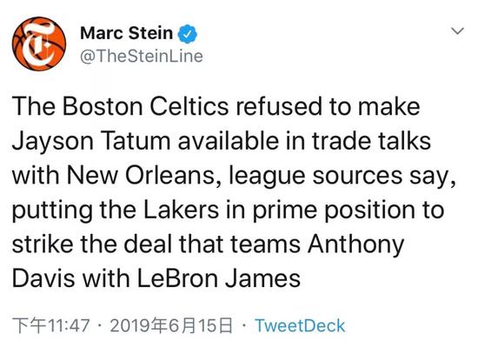Click the words 'Boston Celtics' in the tweet

tap(146, 106)
